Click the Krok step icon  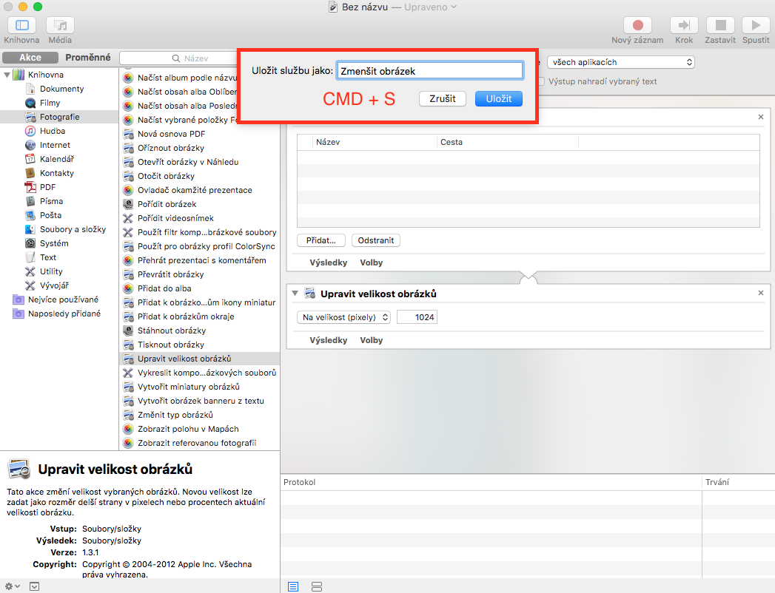pos(684,25)
